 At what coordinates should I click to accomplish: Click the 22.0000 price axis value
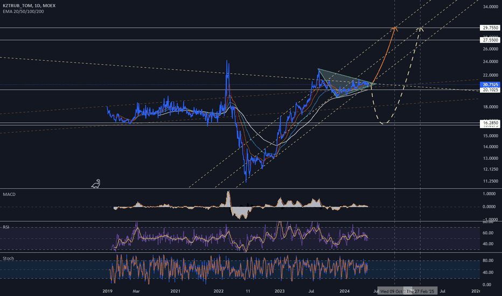pos(491,75)
